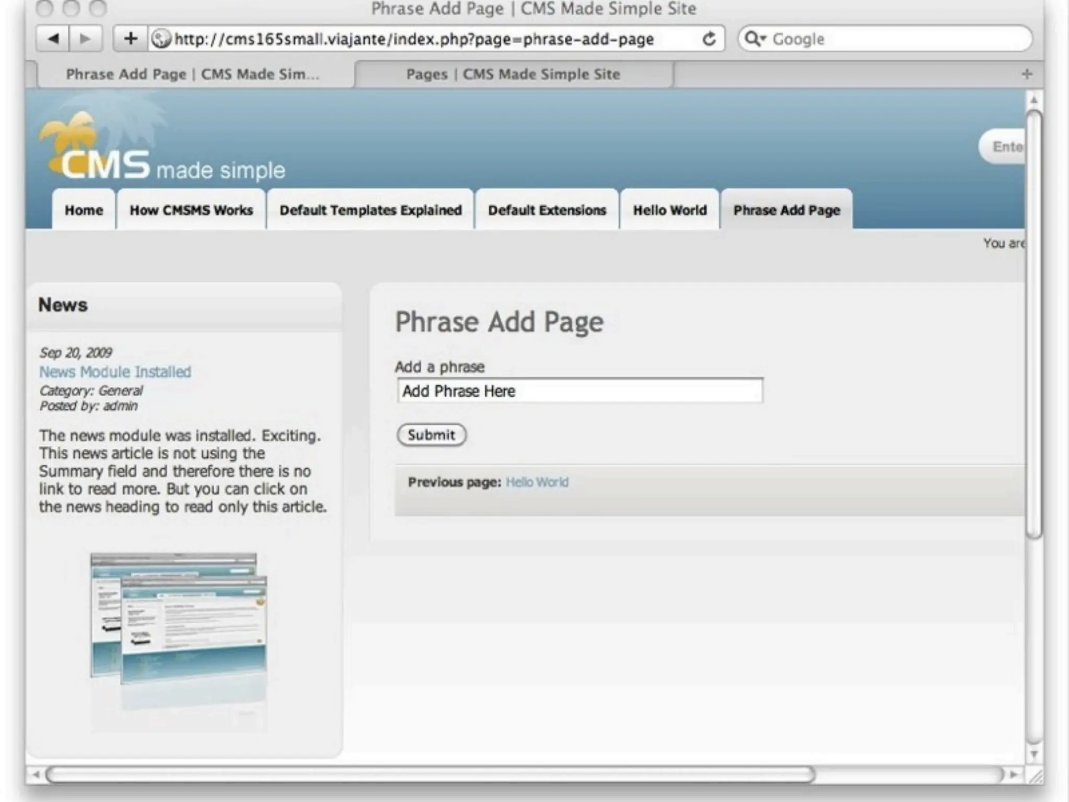1069x802 pixels.
Task: Click the News sidebar heading
Action: point(63,305)
